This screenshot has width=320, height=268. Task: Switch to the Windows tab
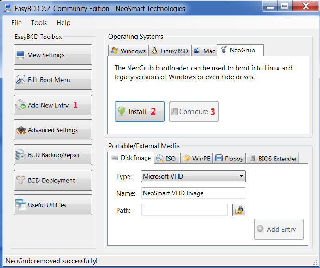click(x=128, y=51)
